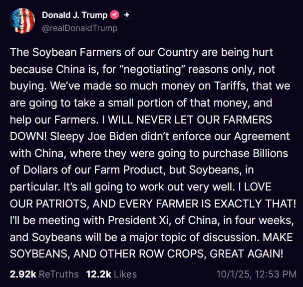
Task: Click the 12:53 PM timestamp
Action: (277, 274)
